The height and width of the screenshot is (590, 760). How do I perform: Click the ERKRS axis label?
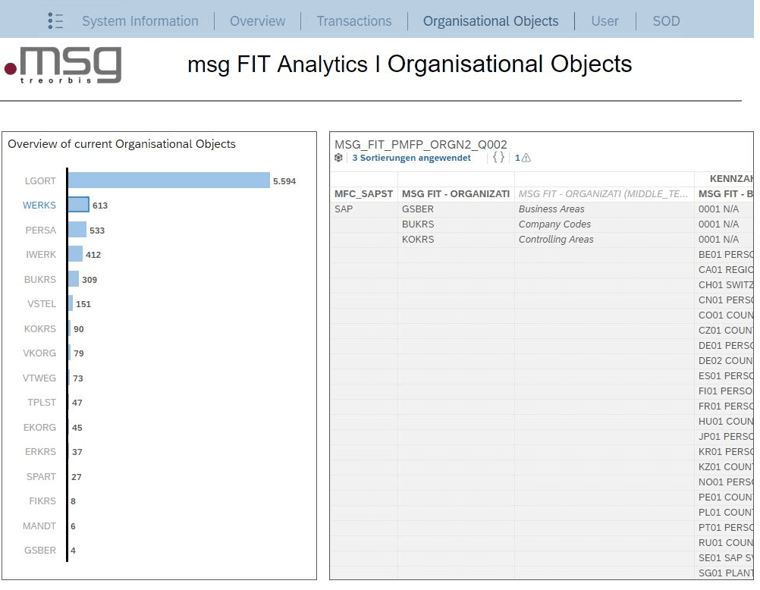(41, 452)
